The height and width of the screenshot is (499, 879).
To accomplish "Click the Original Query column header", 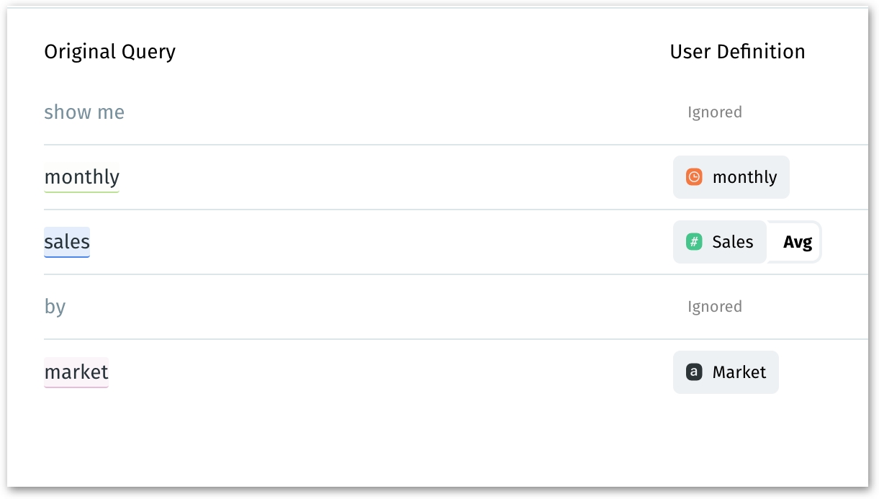I will (x=109, y=52).
